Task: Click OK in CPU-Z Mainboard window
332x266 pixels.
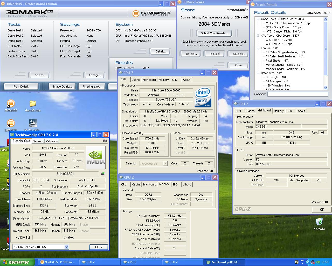Action: [x=322, y=209]
